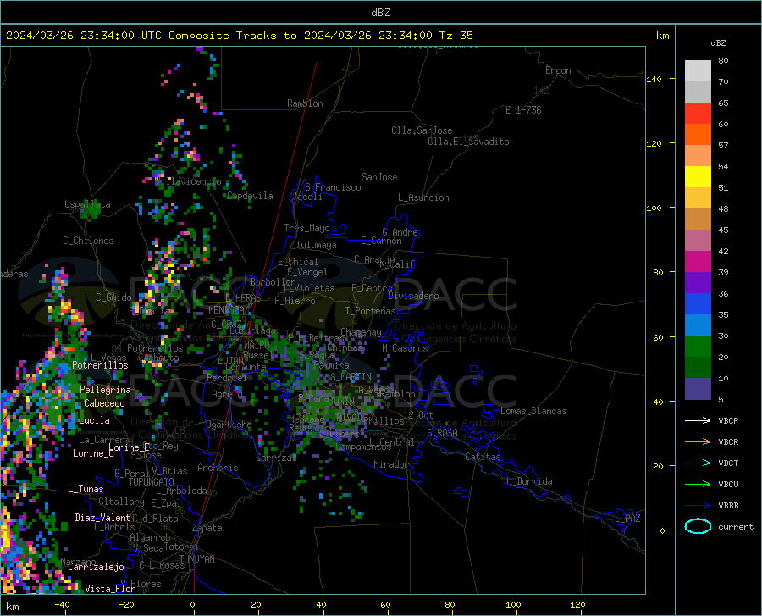Click the 57 dBZ light orange swatch
This screenshot has width=762, height=616.
698,156
